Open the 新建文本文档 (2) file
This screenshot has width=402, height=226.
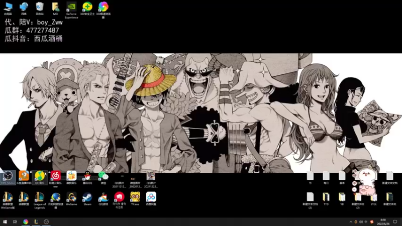(310, 200)
